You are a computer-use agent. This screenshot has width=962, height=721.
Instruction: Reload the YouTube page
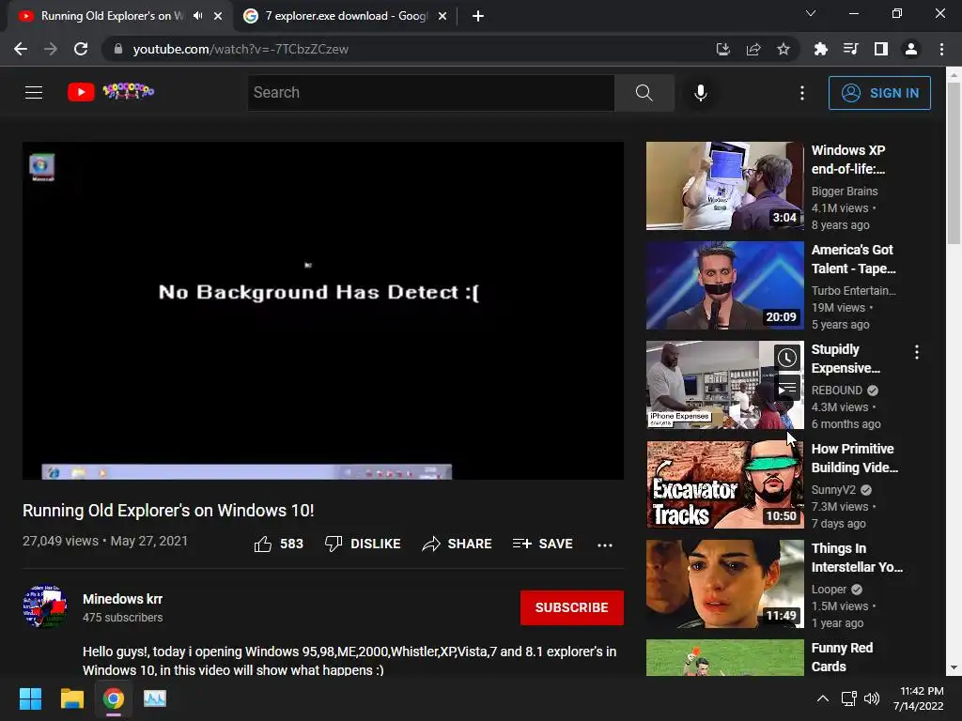pos(81,49)
